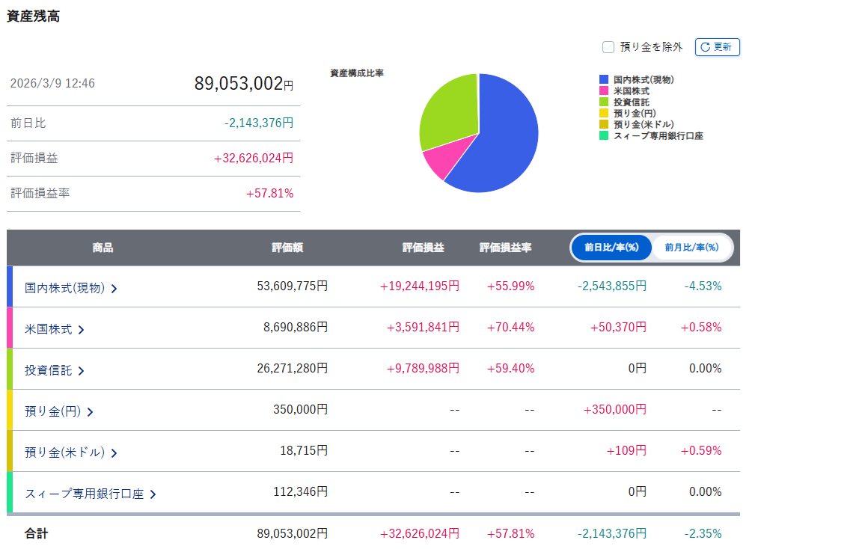The width and height of the screenshot is (862, 549).
Task: Click the 評価損益率 column header
Action: pyautogui.click(x=505, y=248)
